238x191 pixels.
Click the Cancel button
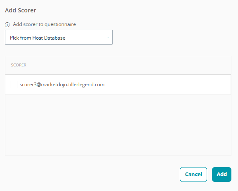[x=193, y=174]
